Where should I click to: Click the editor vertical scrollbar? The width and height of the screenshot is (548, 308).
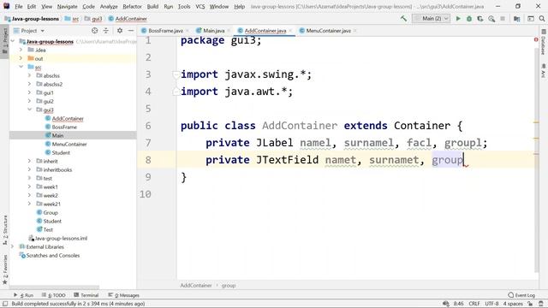click(537, 161)
